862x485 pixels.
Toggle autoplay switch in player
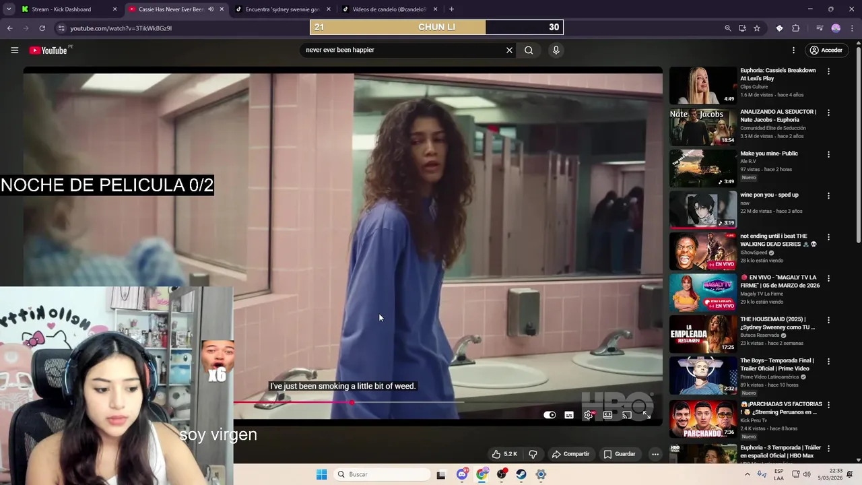point(550,415)
